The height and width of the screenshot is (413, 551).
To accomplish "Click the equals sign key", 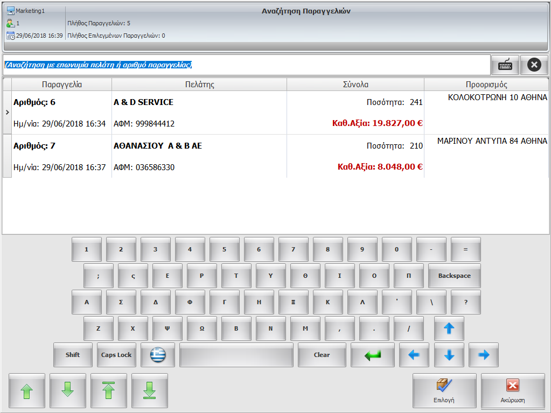I will click(465, 249).
